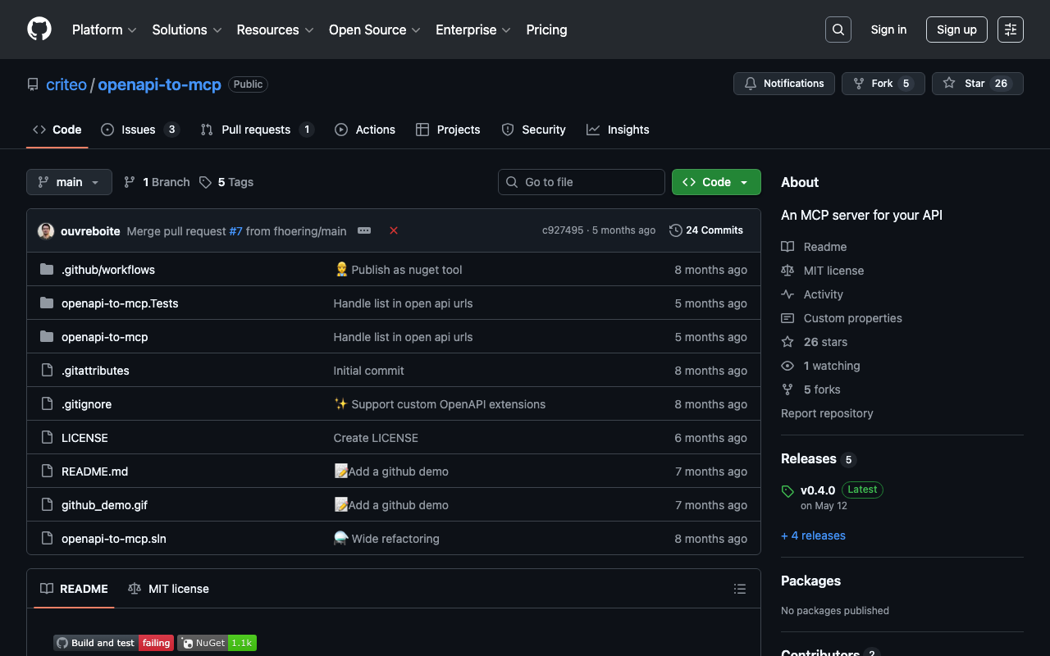Open the search magnifier icon

[x=838, y=30]
